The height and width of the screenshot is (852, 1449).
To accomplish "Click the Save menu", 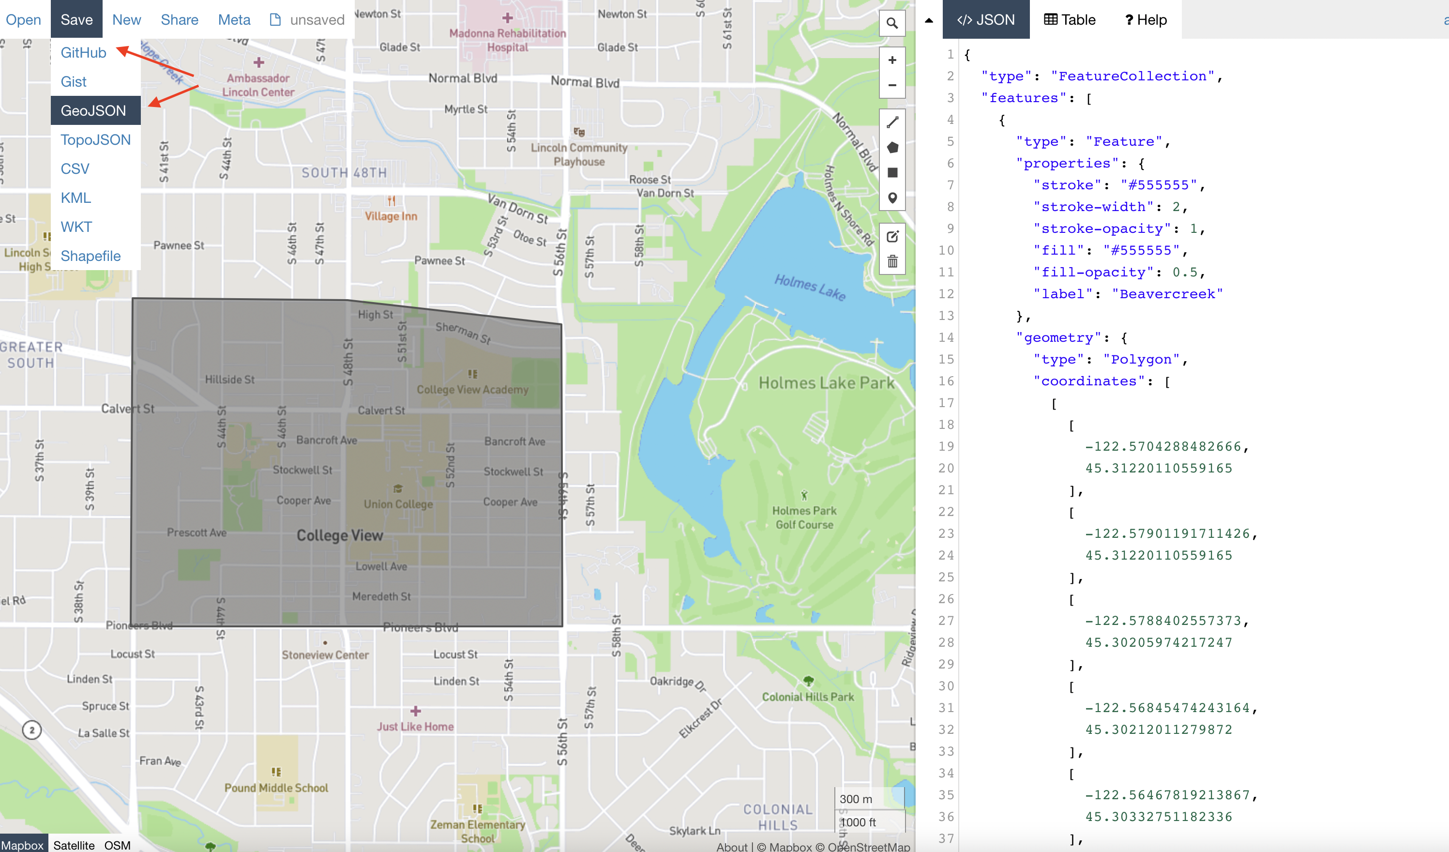I will coord(76,19).
